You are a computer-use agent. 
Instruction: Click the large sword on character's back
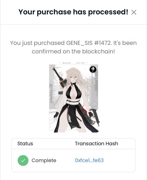pyautogui.click(x=60, y=78)
